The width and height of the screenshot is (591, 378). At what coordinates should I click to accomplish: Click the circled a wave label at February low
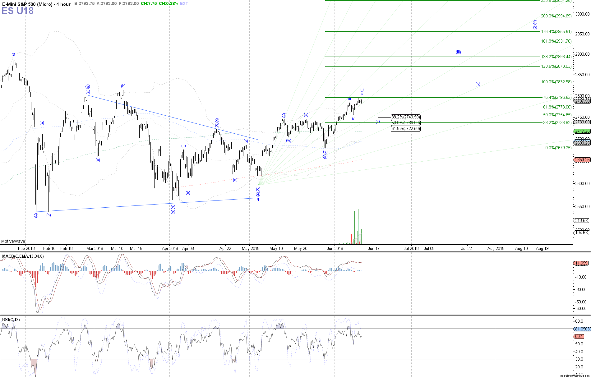[36, 215]
